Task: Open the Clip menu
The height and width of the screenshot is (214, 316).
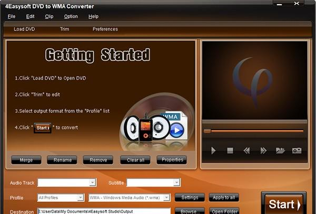Action: click(49, 16)
